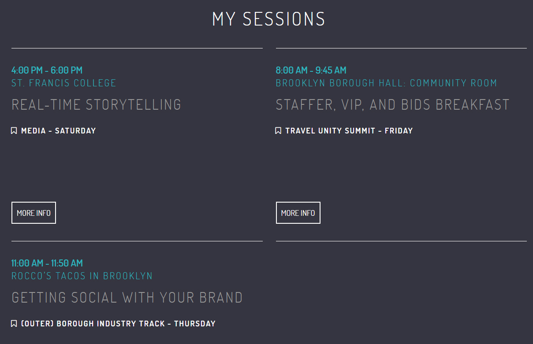Click the 4:00 PM - 6:00 PM time
This screenshot has height=344, width=533.
point(47,70)
